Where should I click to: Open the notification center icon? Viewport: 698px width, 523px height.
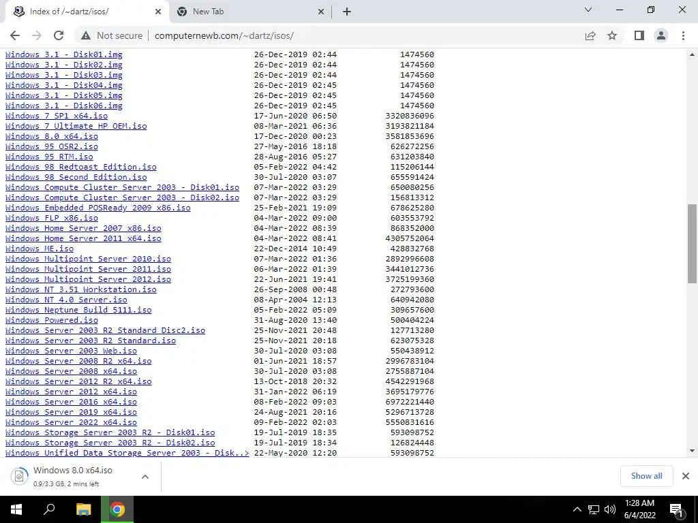pos(676,509)
